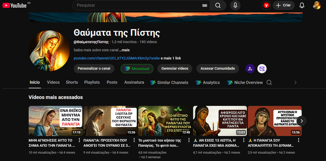Select the Início tab
326x161 pixels.
[x=35, y=82]
